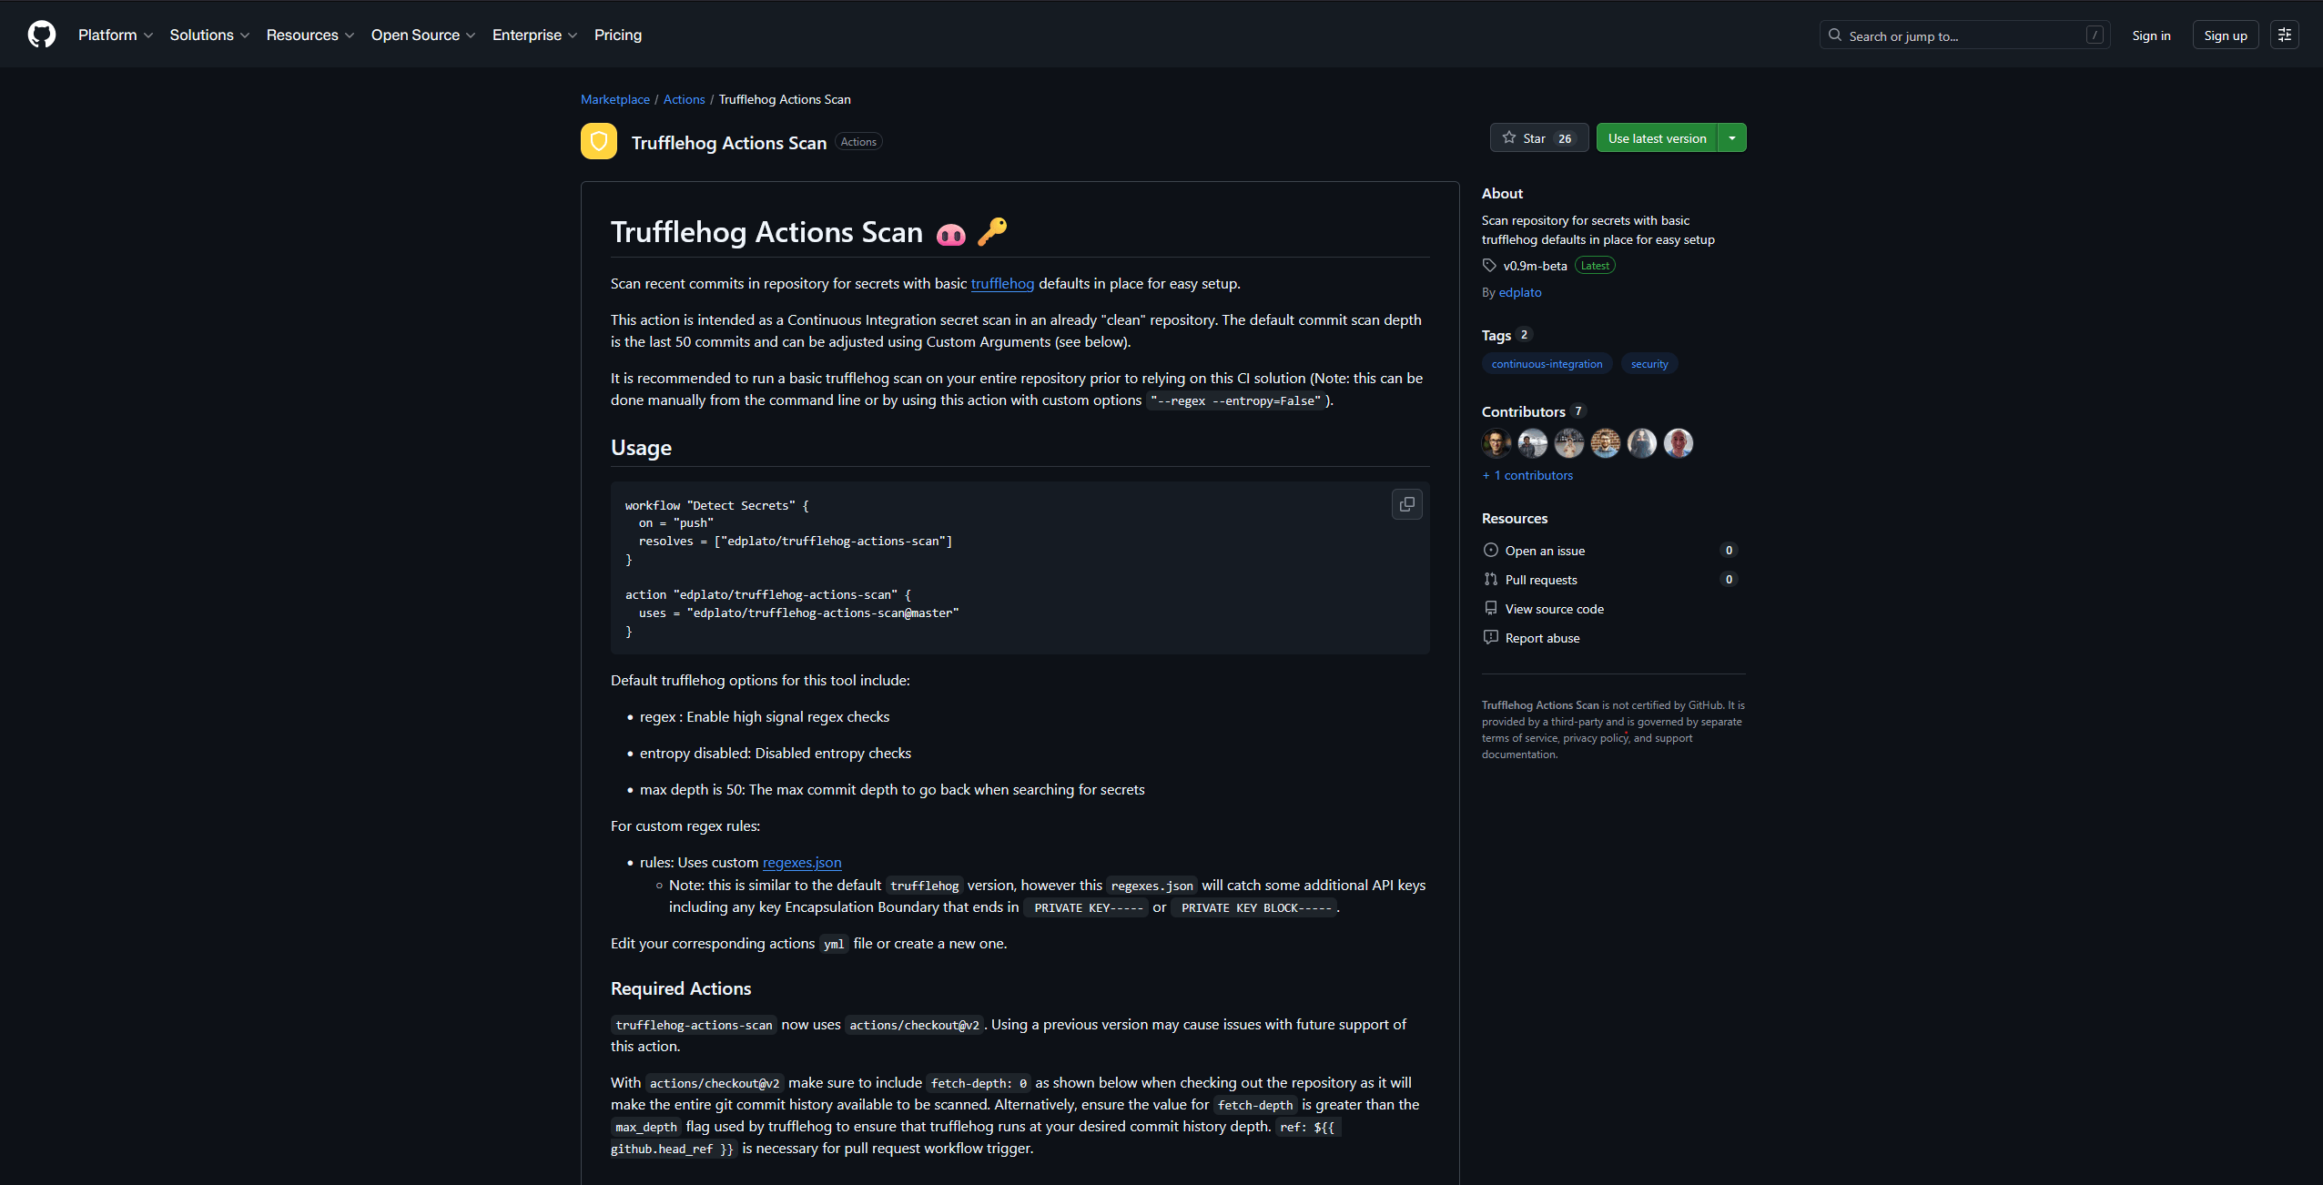Star the Trufflehog Actions Scan repository
2323x1185 pixels.
coord(1539,137)
